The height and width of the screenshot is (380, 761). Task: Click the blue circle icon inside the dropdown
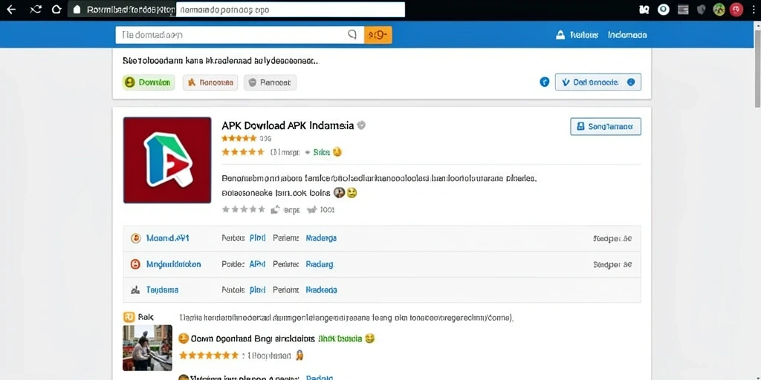coord(631,82)
